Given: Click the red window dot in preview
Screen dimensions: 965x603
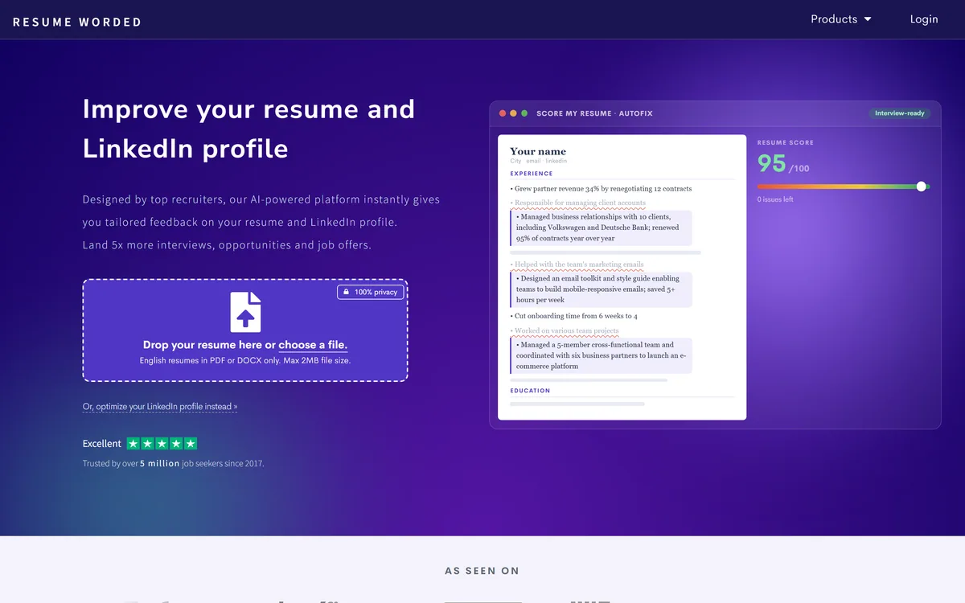Looking at the screenshot, I should click(503, 113).
